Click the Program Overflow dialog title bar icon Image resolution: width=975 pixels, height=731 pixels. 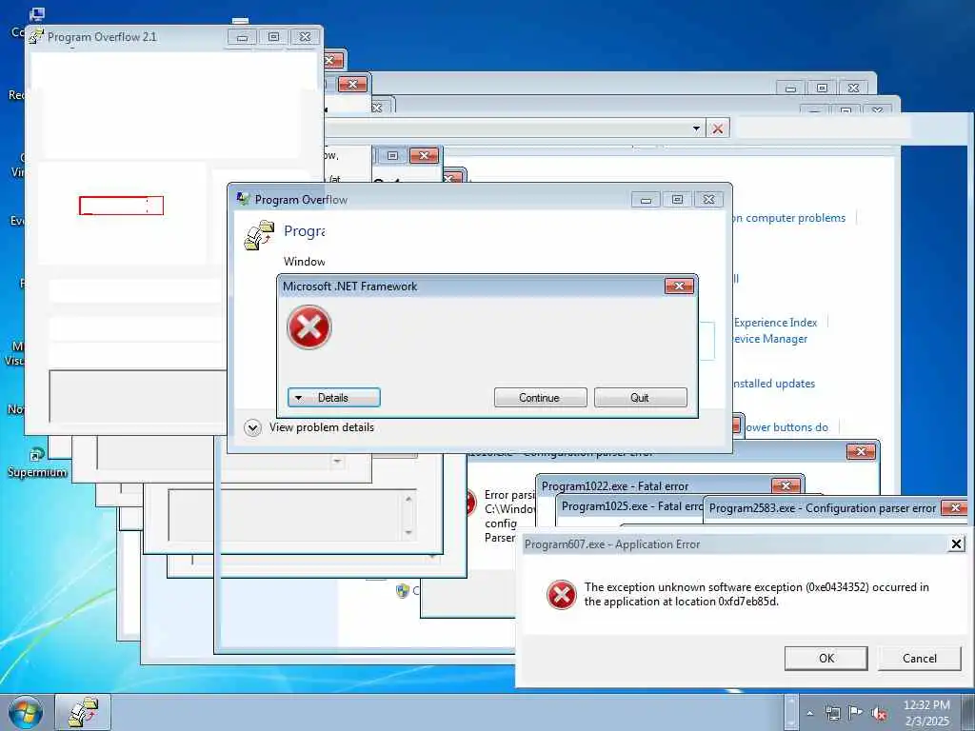(x=243, y=199)
